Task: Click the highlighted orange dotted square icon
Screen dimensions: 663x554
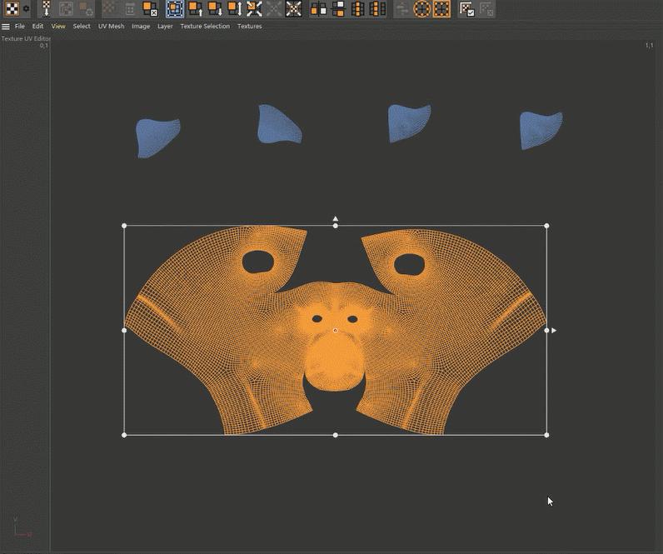Action: tap(441, 8)
